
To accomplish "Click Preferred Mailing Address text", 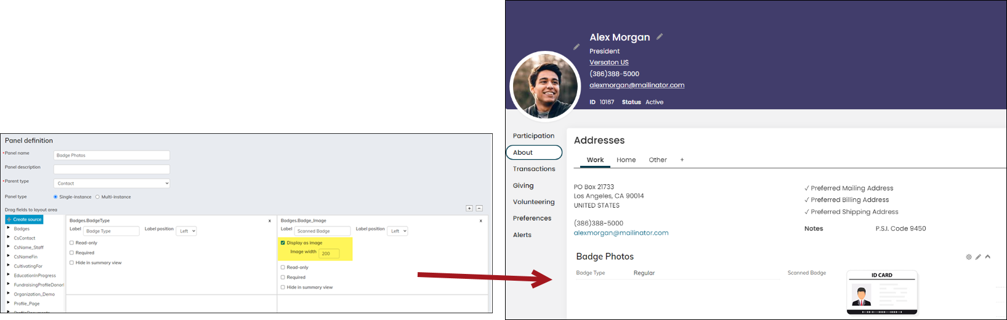I will pyautogui.click(x=852, y=188).
